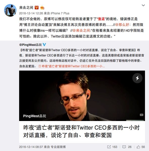Click the robot profile avatar
This screenshot has height=151, width=149.
tap(10, 10)
